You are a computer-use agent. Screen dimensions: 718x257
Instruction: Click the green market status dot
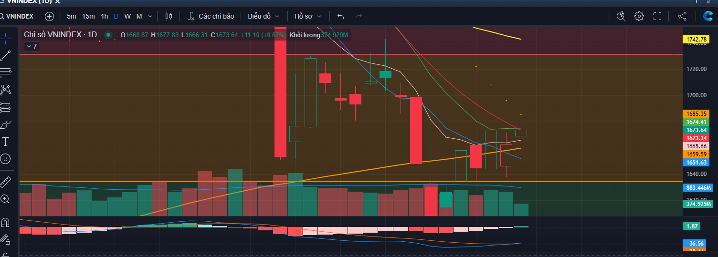[108, 35]
